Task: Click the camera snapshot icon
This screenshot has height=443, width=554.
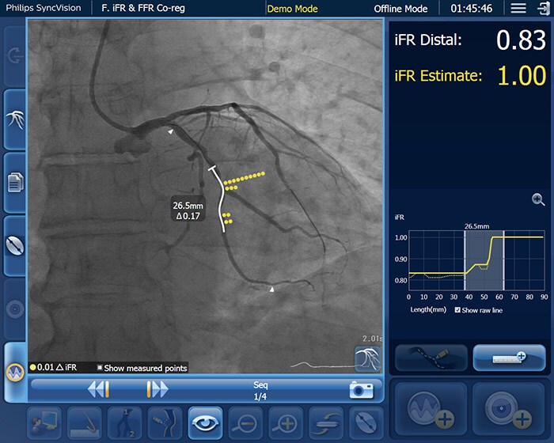Action: point(361,389)
